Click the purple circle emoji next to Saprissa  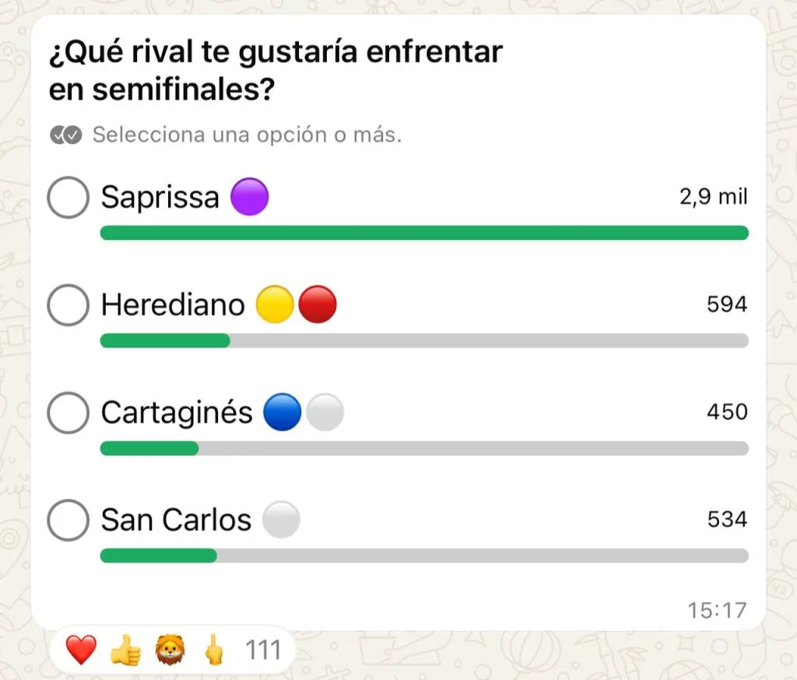pos(251,196)
